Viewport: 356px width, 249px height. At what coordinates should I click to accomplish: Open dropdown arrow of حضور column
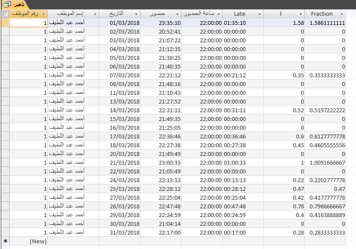177,14
